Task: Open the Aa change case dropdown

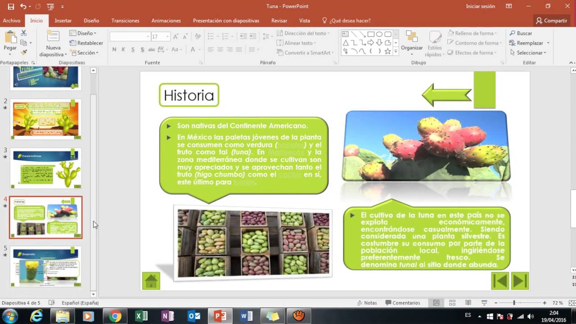Action: [x=176, y=49]
